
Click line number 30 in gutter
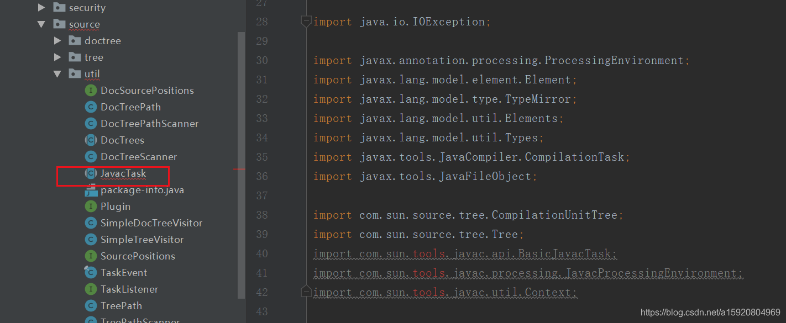tap(262, 61)
